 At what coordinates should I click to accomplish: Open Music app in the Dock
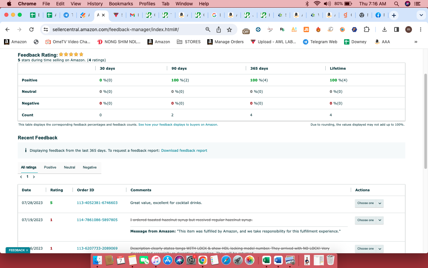pyautogui.click(x=156, y=260)
